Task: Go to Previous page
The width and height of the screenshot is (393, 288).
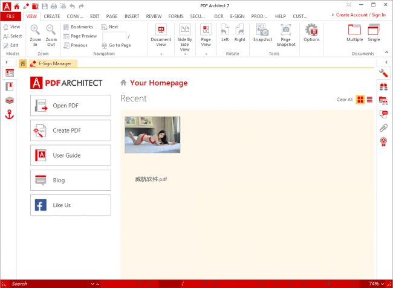Action: 76,45
